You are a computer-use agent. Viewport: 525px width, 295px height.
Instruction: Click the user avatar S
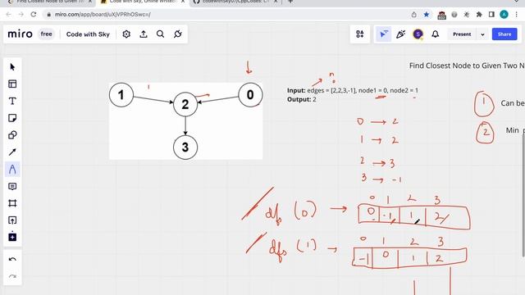[x=418, y=34]
